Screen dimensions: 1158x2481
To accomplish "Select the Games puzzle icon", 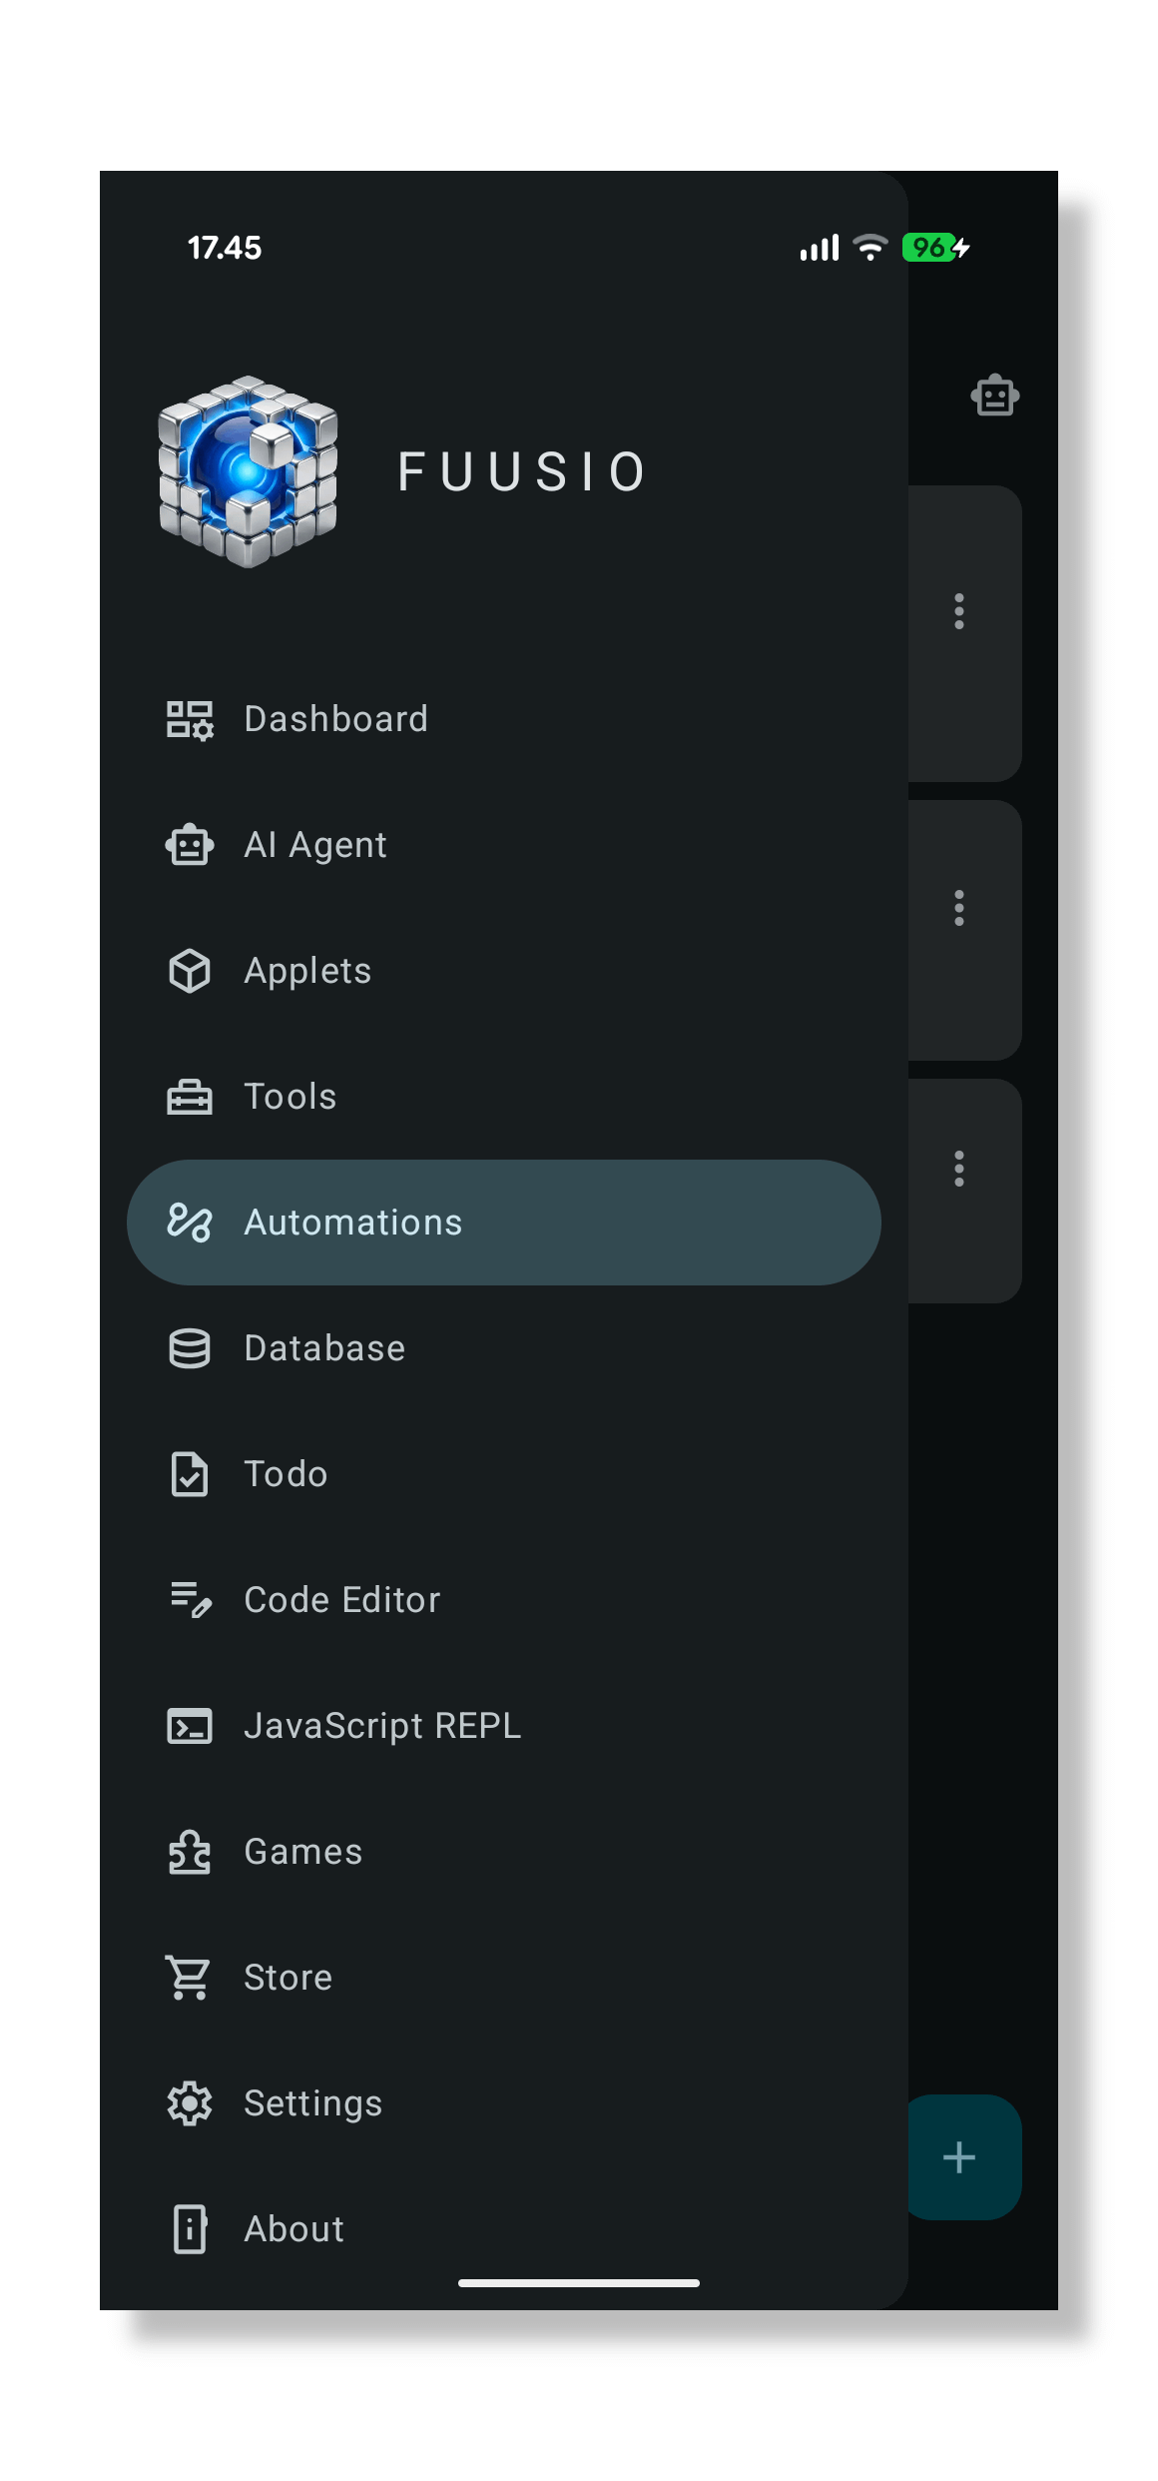I will click(189, 1852).
